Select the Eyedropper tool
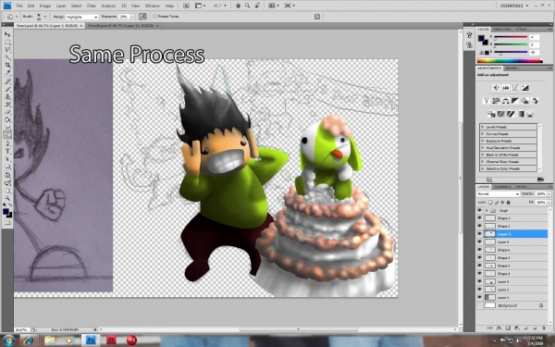 point(7,73)
